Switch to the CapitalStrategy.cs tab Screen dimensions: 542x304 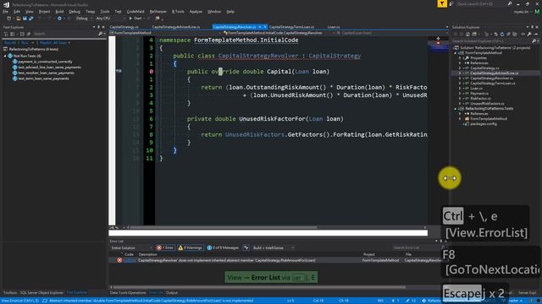click(x=124, y=27)
